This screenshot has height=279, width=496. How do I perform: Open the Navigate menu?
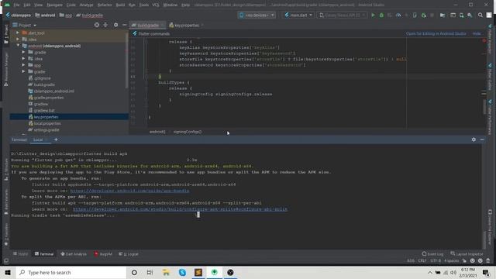pos(54,5)
